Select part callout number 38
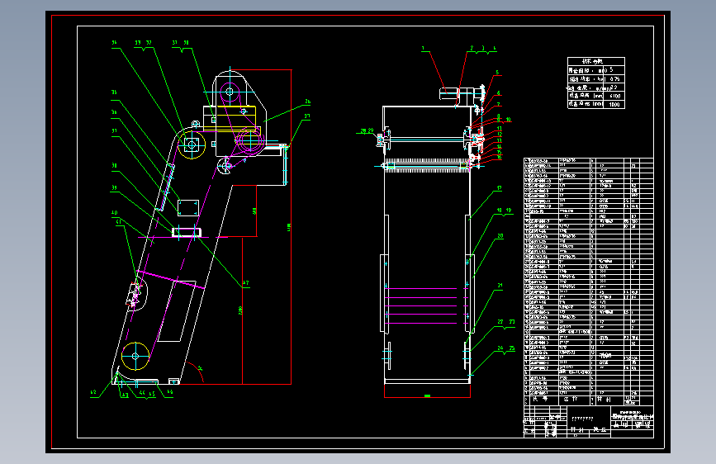This screenshot has width=716, height=464. (x=114, y=166)
